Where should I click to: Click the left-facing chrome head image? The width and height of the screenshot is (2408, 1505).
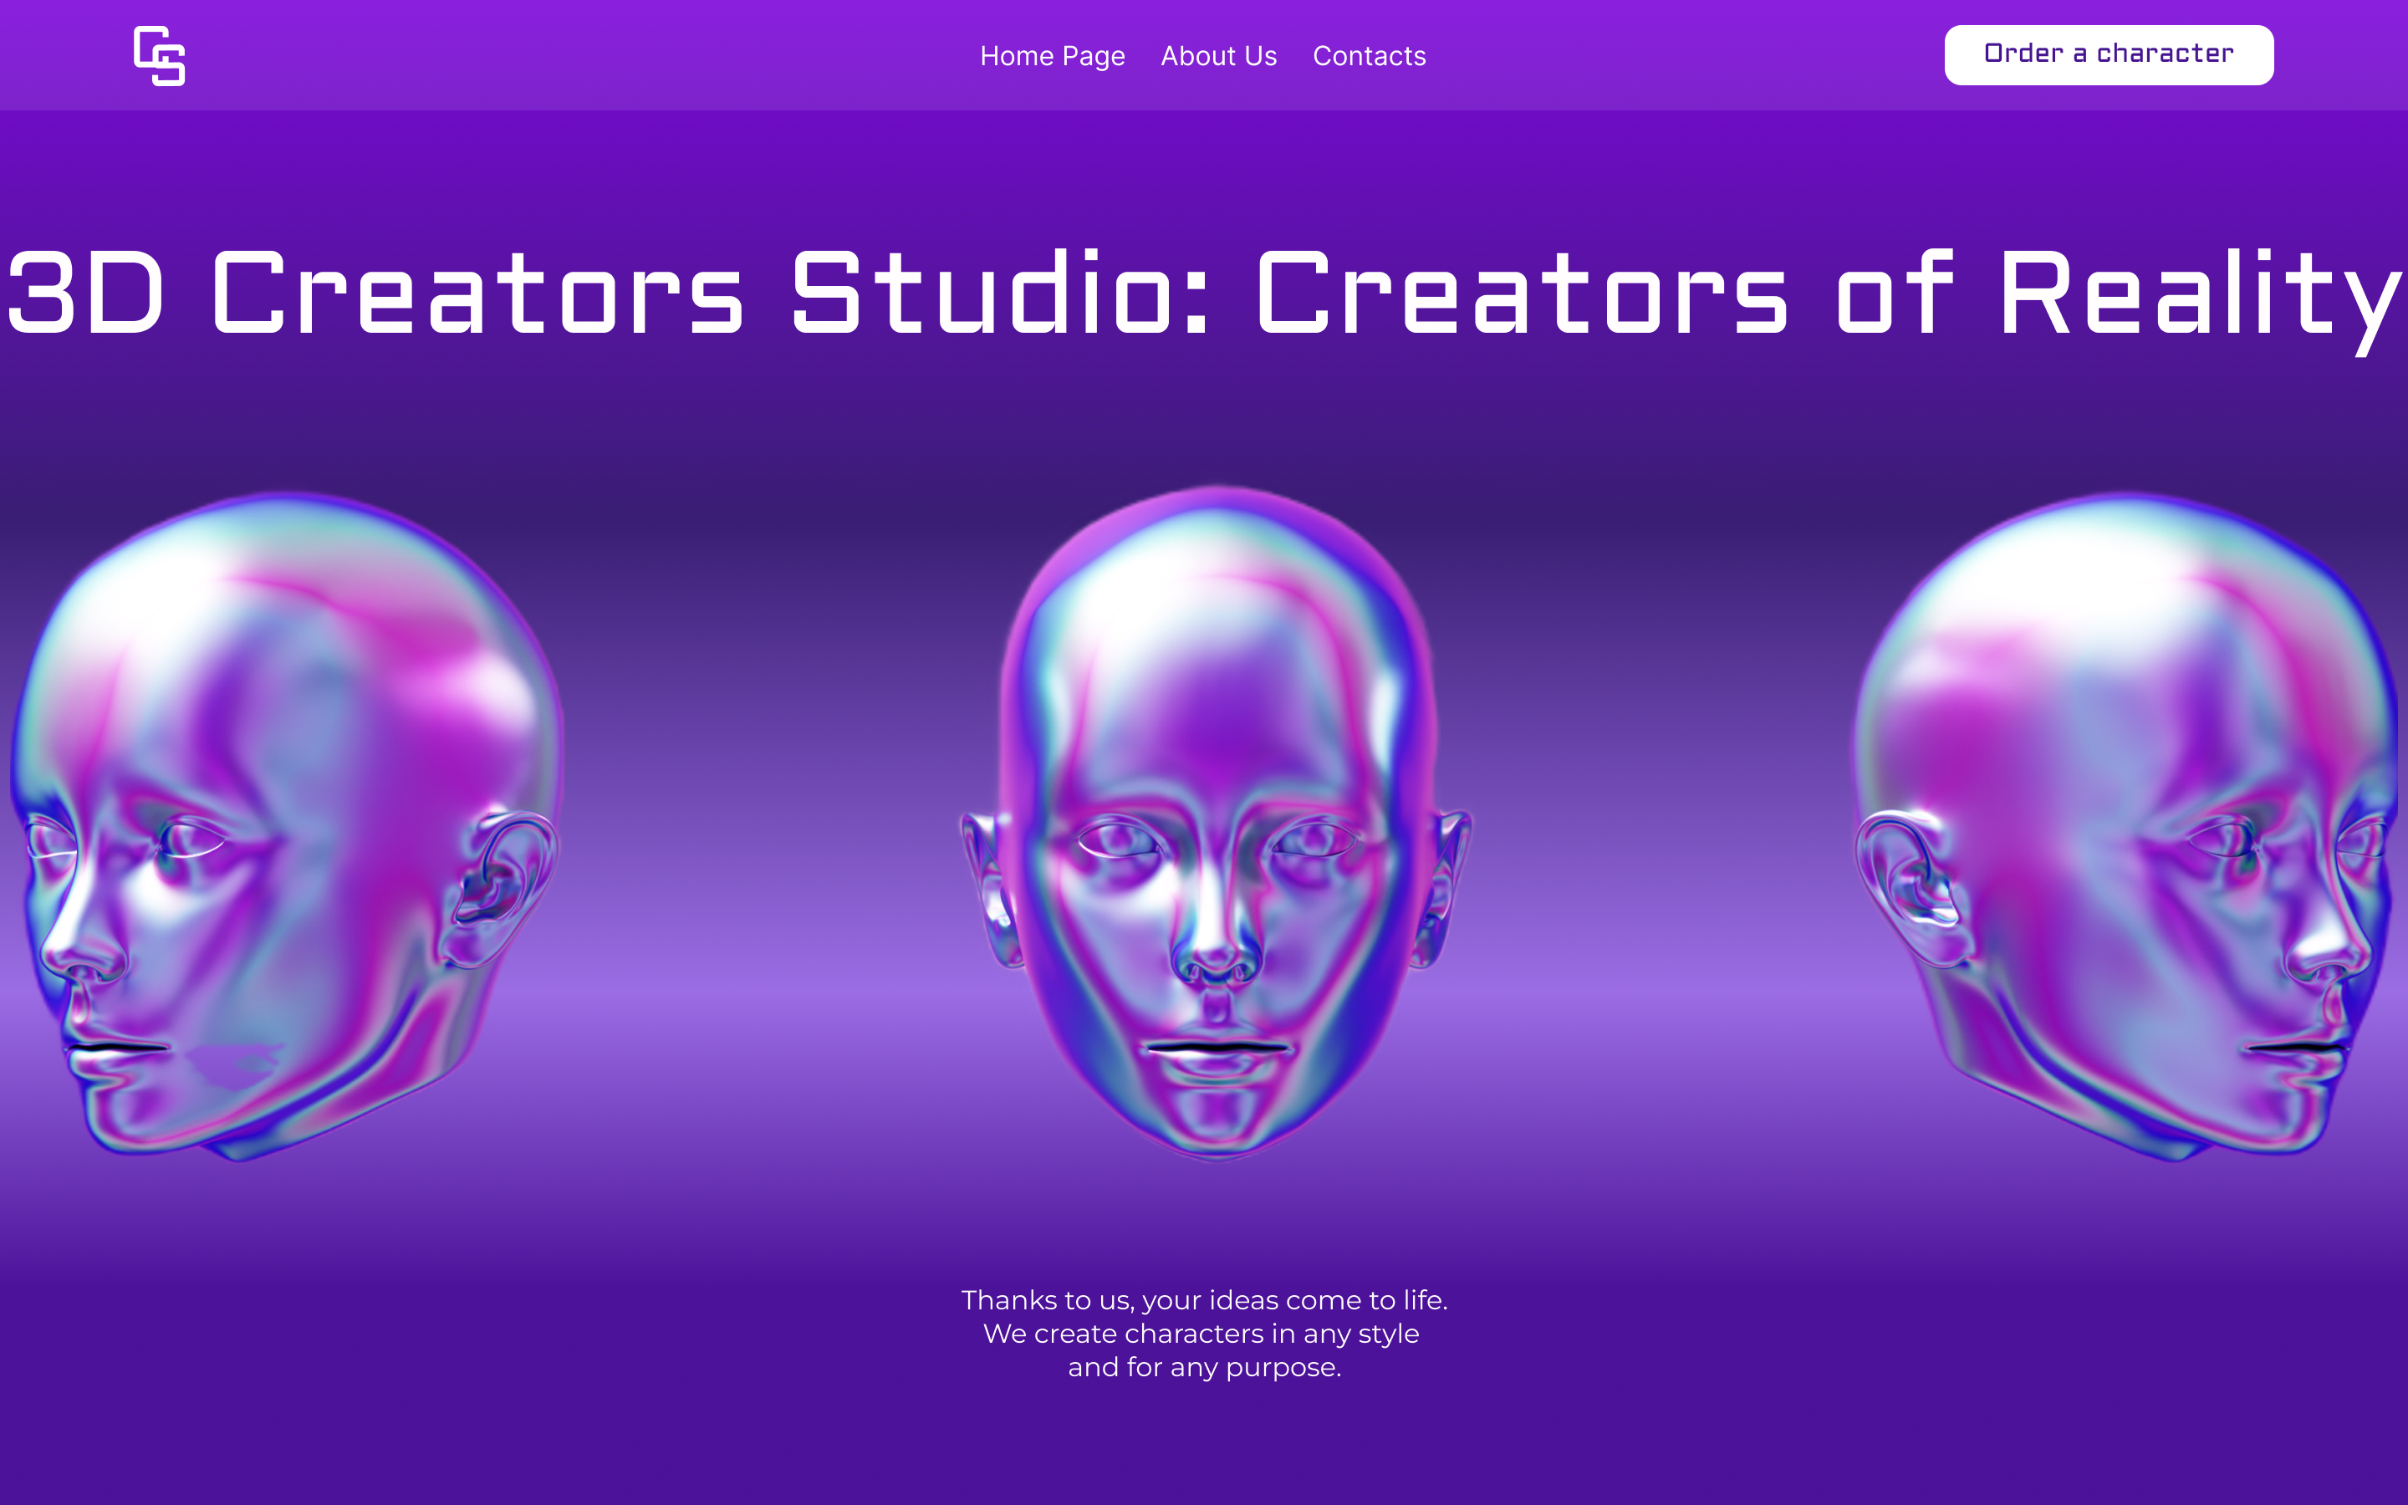coord(287,826)
